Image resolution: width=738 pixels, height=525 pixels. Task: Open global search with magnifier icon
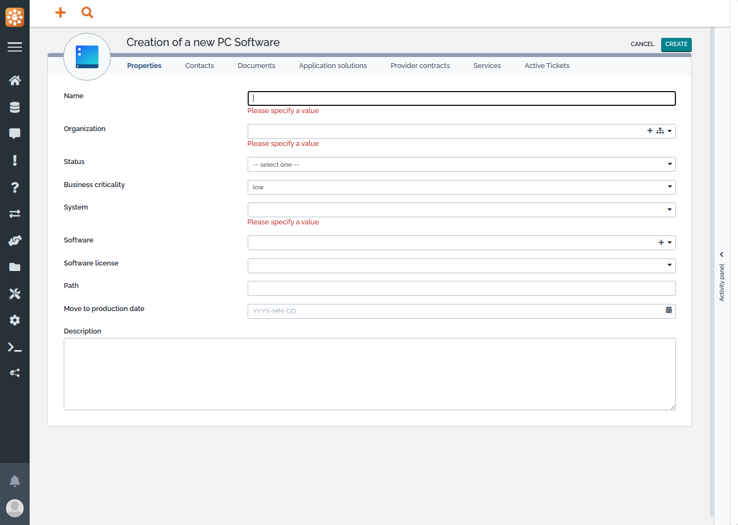point(87,13)
